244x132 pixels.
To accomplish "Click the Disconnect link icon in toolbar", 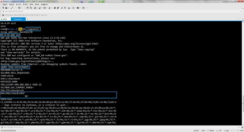I will pos(12,8).
